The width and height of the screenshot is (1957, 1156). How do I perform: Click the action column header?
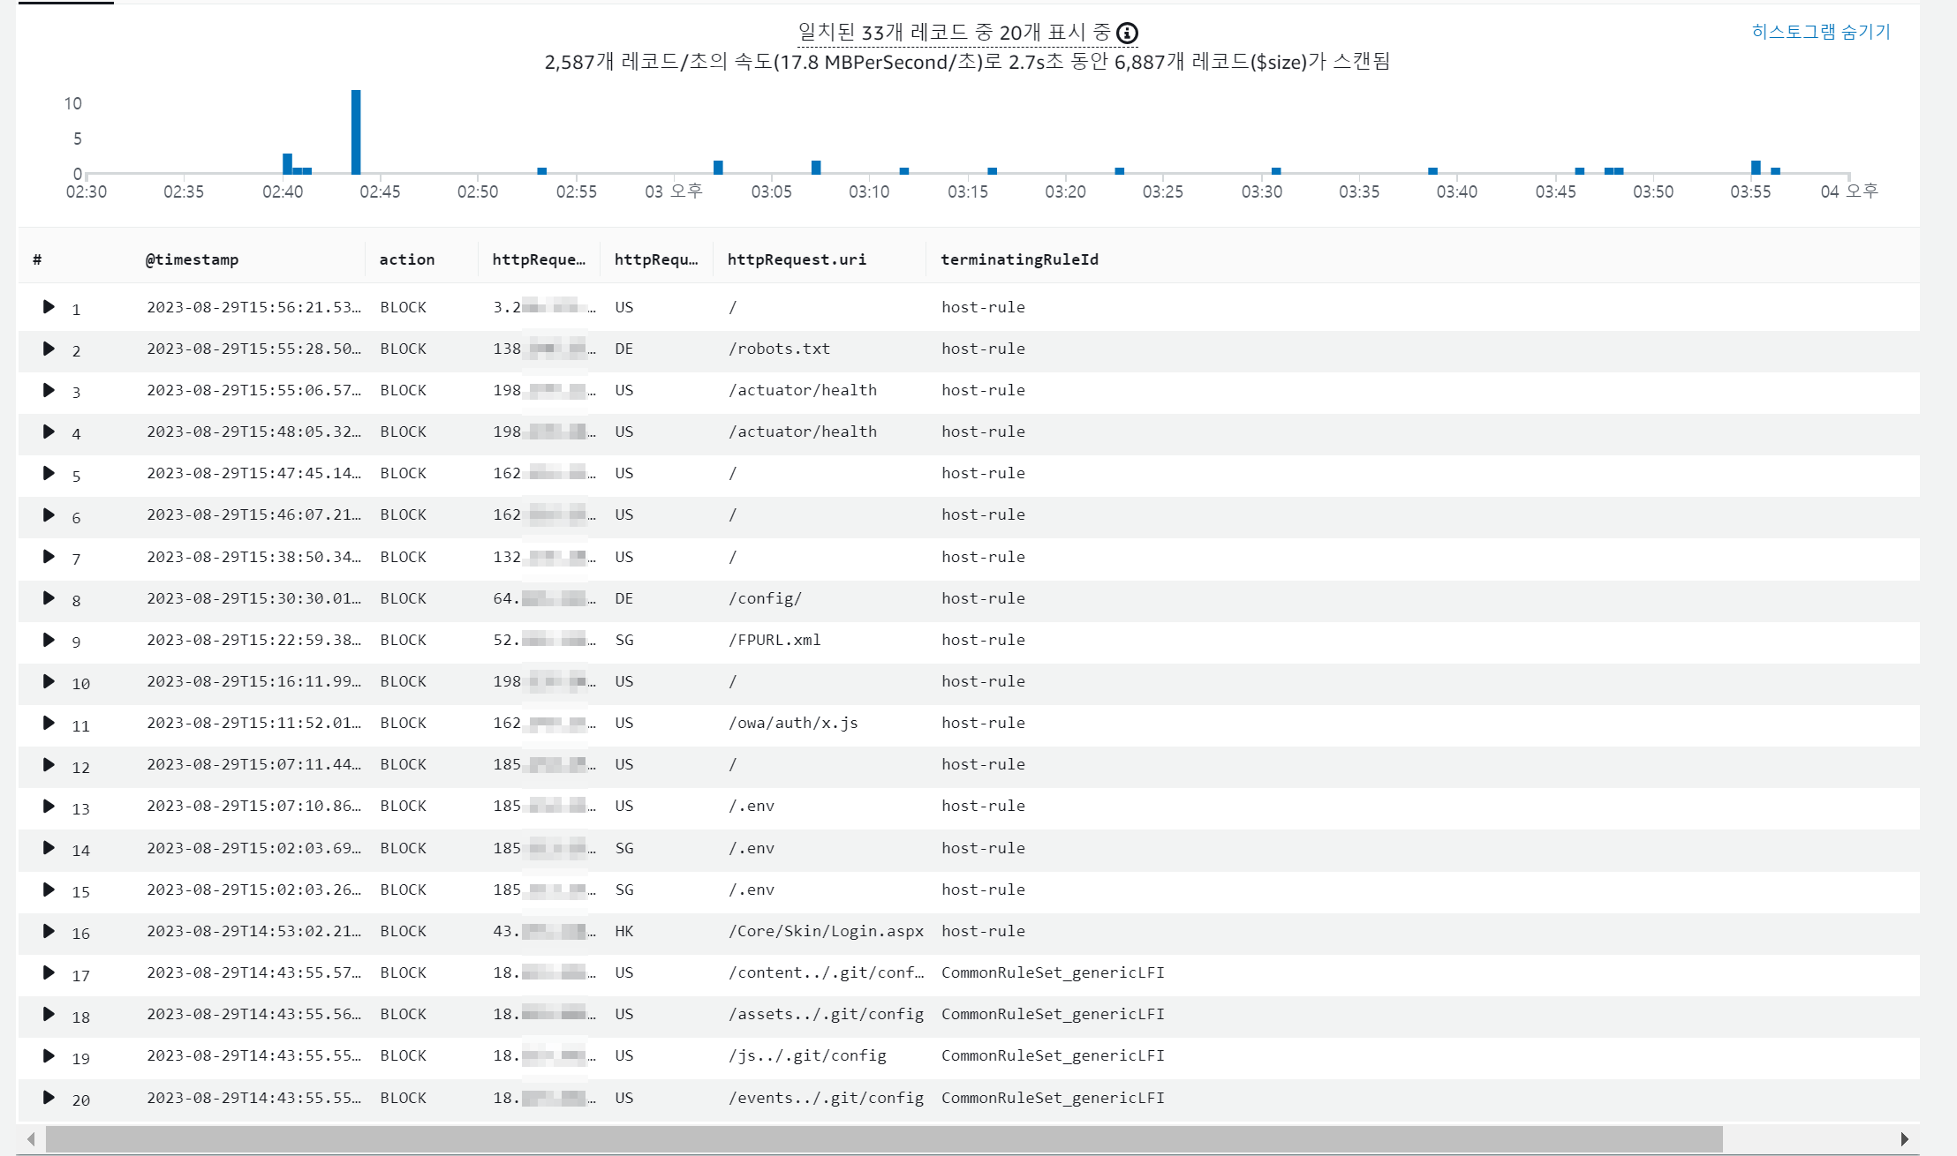(406, 259)
